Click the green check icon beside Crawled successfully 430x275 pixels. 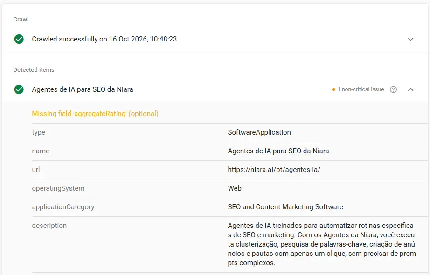tap(19, 39)
